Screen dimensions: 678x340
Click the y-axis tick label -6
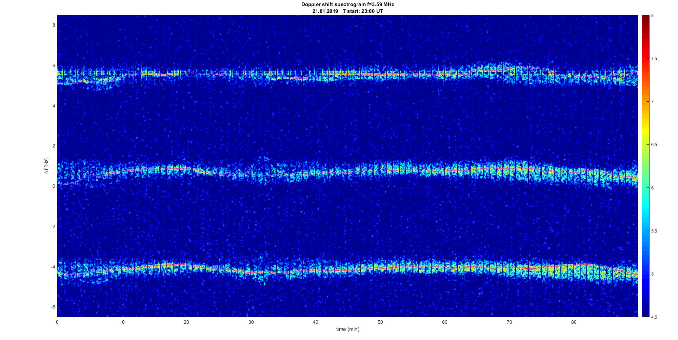(53, 307)
